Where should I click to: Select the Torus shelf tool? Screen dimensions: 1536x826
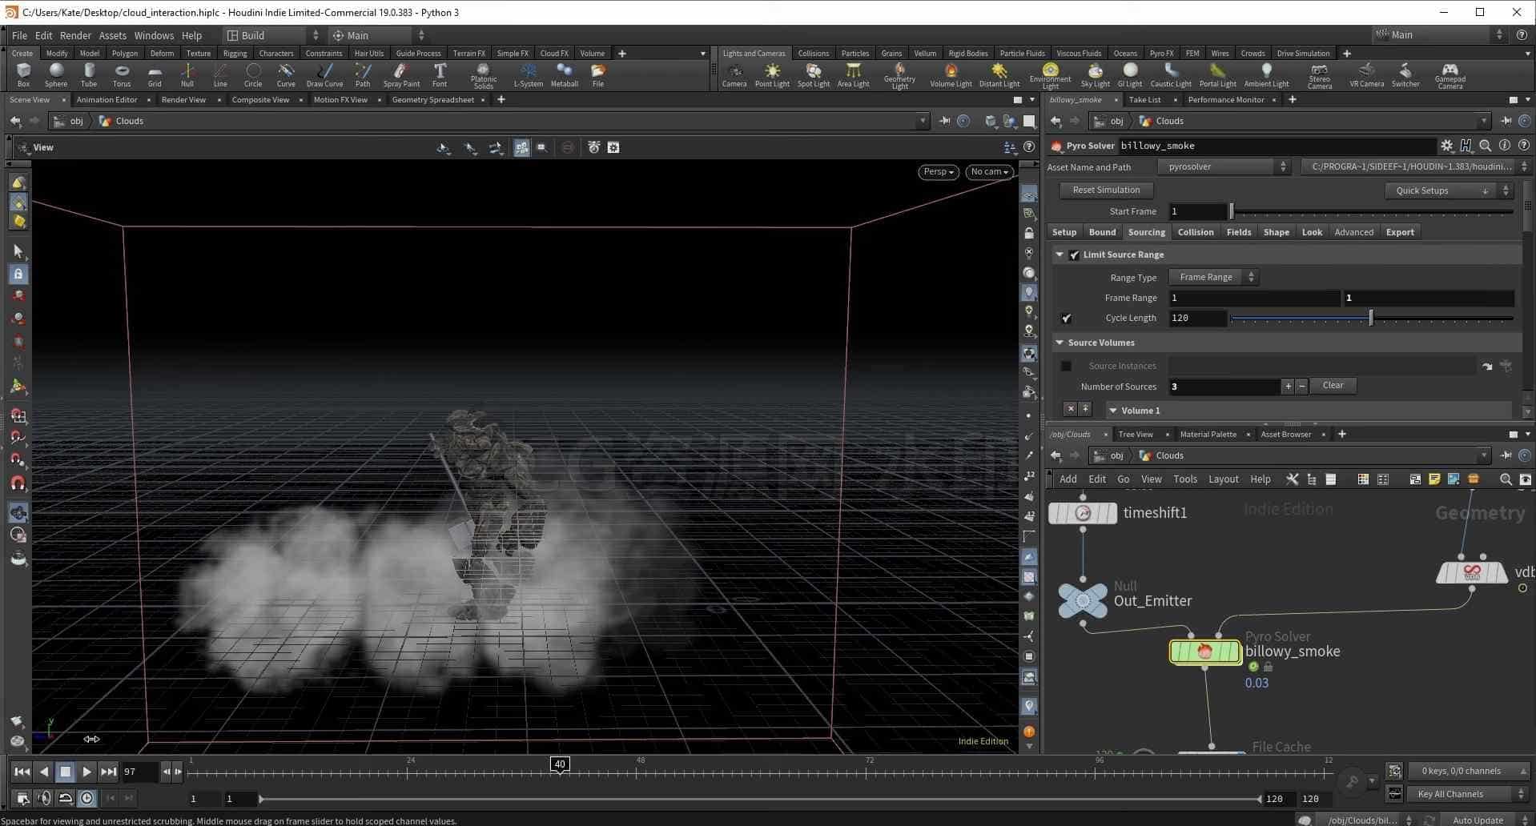[x=122, y=75]
